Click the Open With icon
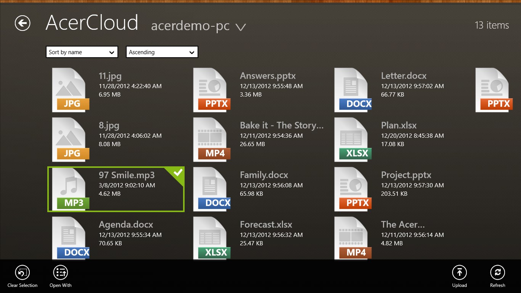The width and height of the screenshot is (521, 293). (61, 272)
